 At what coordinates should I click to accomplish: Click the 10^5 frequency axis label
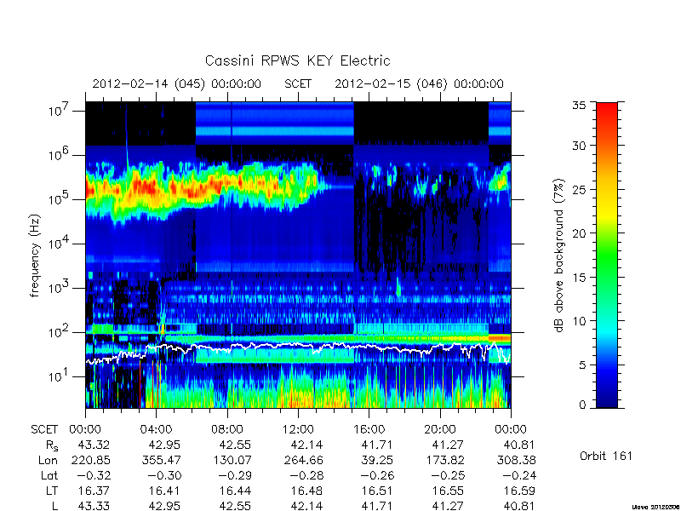[x=57, y=198]
